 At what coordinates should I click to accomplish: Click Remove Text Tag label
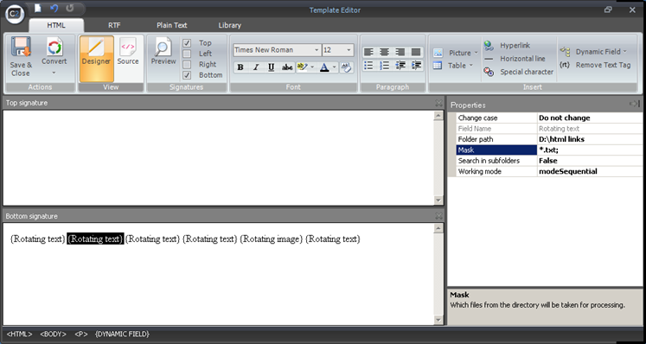pos(603,65)
